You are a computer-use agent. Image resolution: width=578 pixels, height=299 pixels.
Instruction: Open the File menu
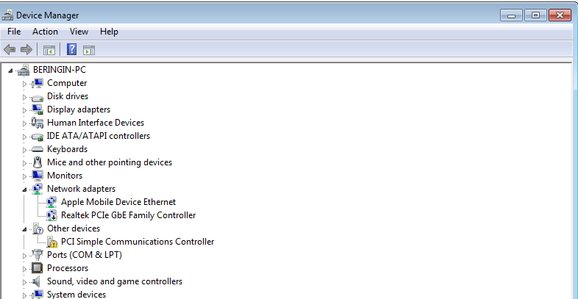[14, 32]
